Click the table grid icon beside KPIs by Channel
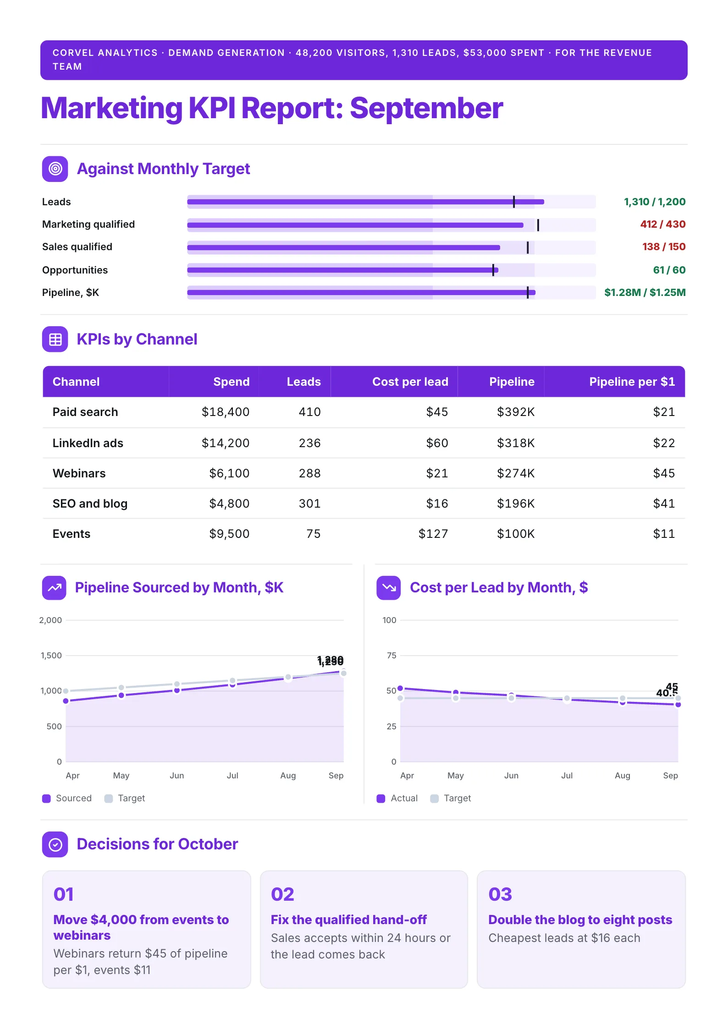This screenshot has width=728, height=1029. pyautogui.click(x=55, y=339)
